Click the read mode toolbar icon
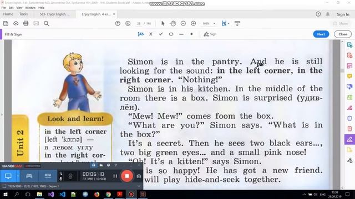 237,23
